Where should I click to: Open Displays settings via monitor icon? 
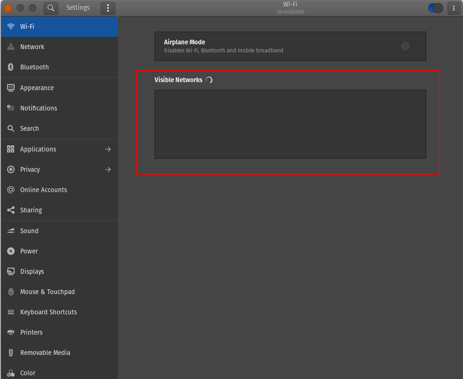click(10, 271)
